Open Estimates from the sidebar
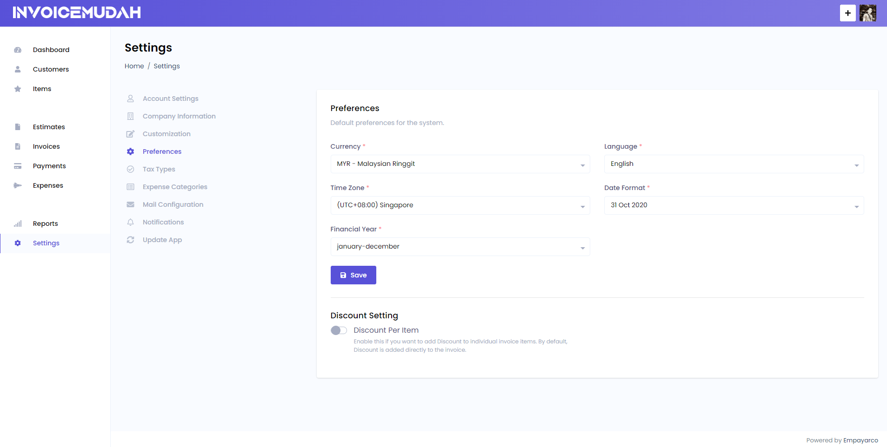The height and width of the screenshot is (447, 887). click(48, 127)
